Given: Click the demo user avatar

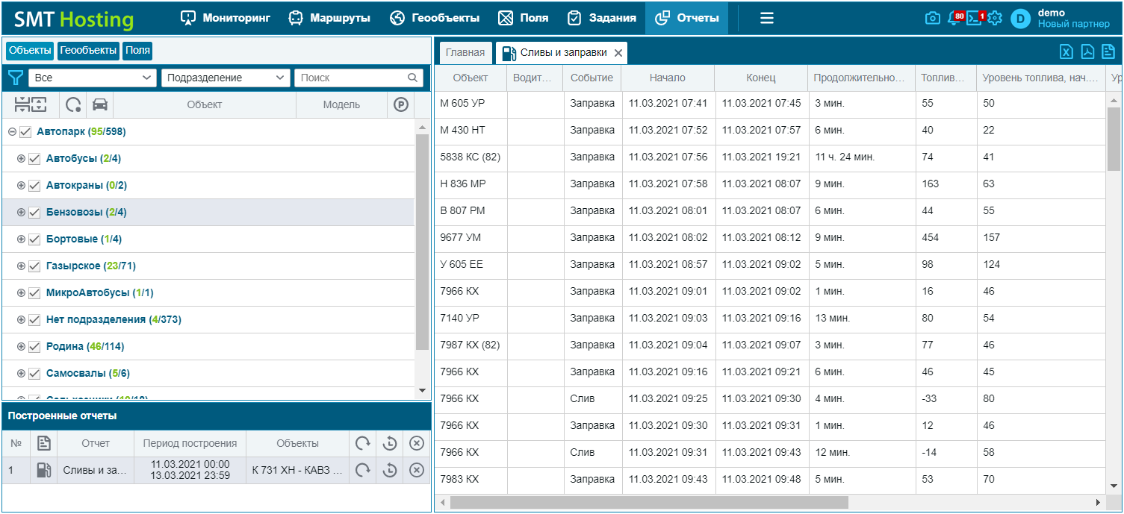Looking at the screenshot, I should pyautogui.click(x=1020, y=19).
